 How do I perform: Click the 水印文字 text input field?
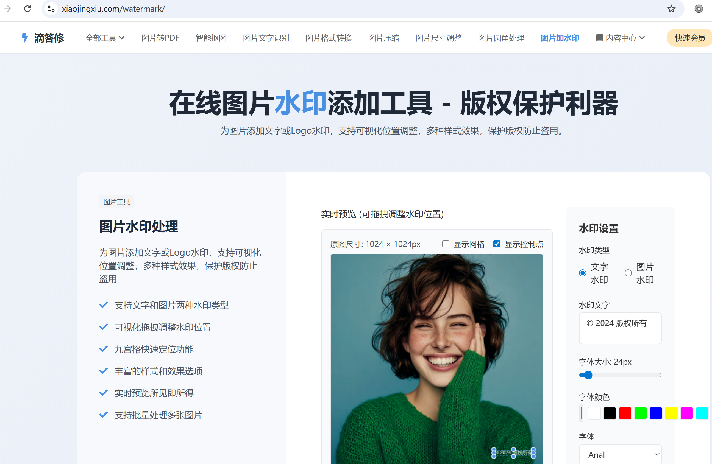(x=620, y=328)
